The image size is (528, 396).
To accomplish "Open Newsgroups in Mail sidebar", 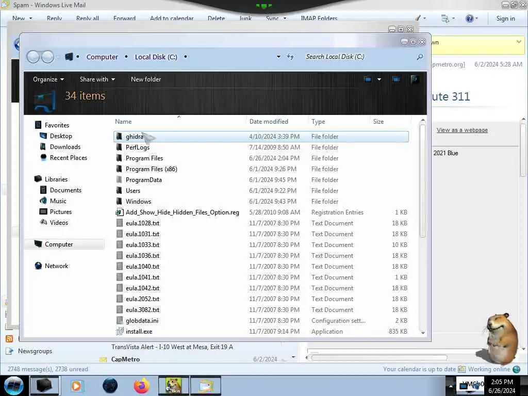I will 35,351.
